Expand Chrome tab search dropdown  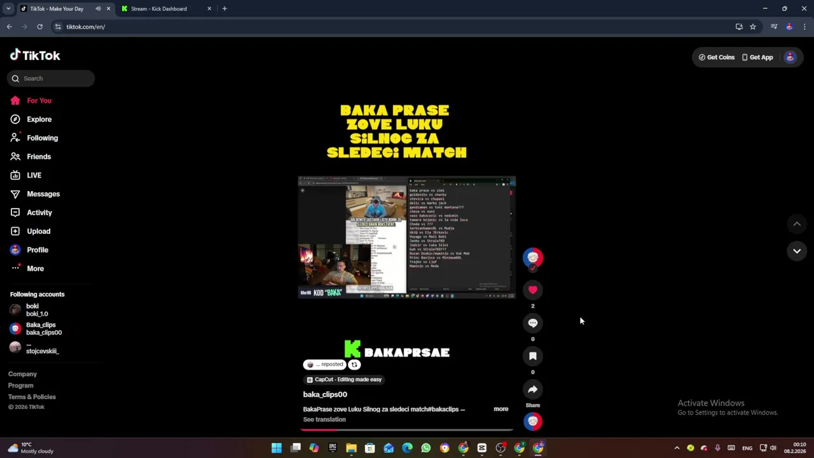[8, 9]
